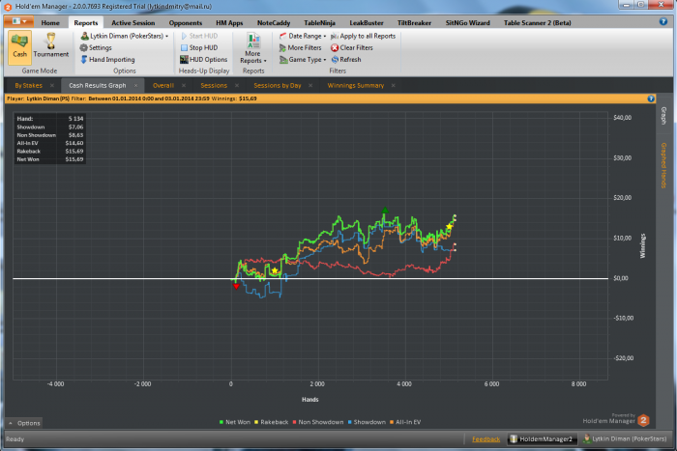Viewport: 677px width, 451px height.
Task: Select Tournament game mode
Action: point(51,47)
